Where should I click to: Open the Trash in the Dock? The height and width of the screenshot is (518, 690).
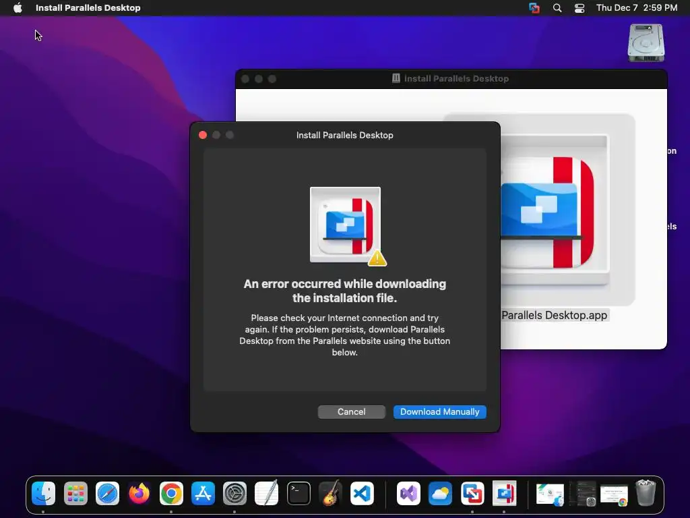[646, 493]
